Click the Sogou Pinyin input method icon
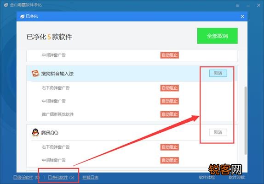The image size is (264, 184). coord(35,73)
